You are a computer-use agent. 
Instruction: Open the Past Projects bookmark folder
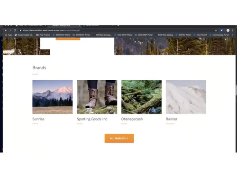click(x=43, y=35)
